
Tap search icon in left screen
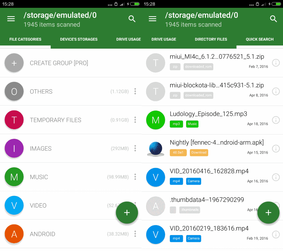coord(132,19)
